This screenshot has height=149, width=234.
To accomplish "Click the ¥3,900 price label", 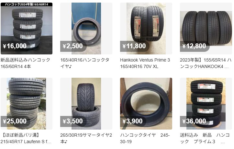I will pyautogui.click(x=132, y=121).
